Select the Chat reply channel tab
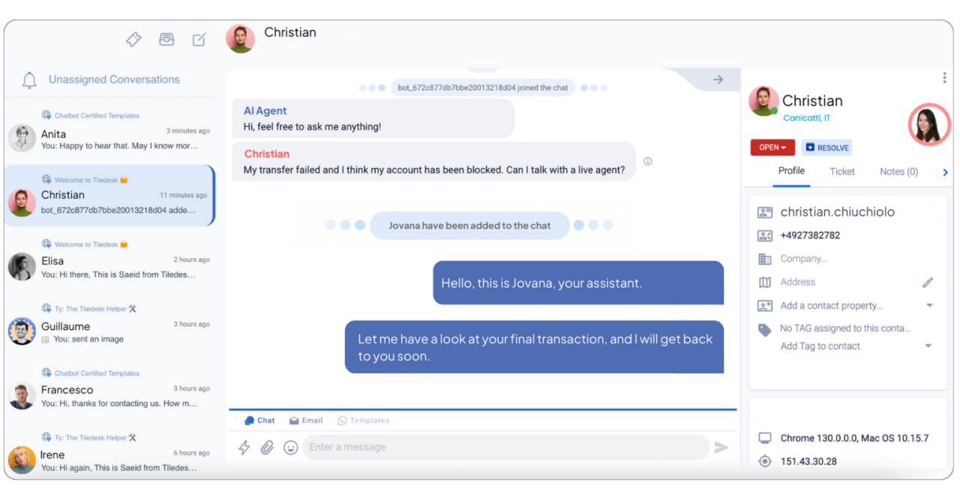960x501 pixels. (260, 421)
